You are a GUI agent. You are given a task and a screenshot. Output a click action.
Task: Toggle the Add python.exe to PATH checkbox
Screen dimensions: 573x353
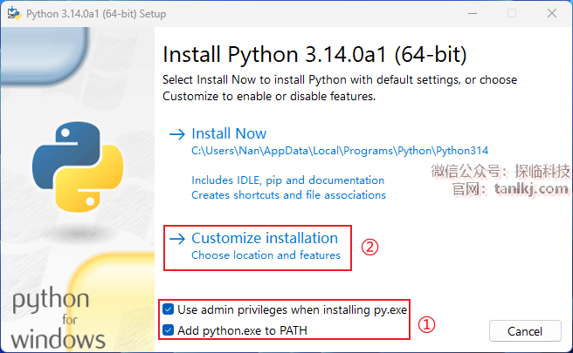click(169, 330)
